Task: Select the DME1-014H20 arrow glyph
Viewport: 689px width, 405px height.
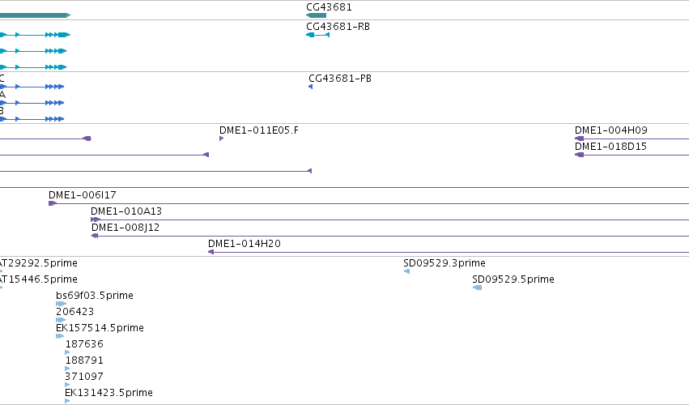Action: click(x=211, y=252)
